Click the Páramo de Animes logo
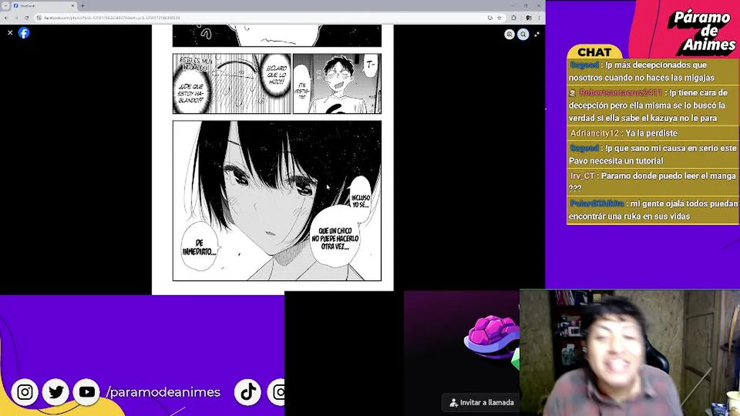The image size is (740, 416). (701, 31)
